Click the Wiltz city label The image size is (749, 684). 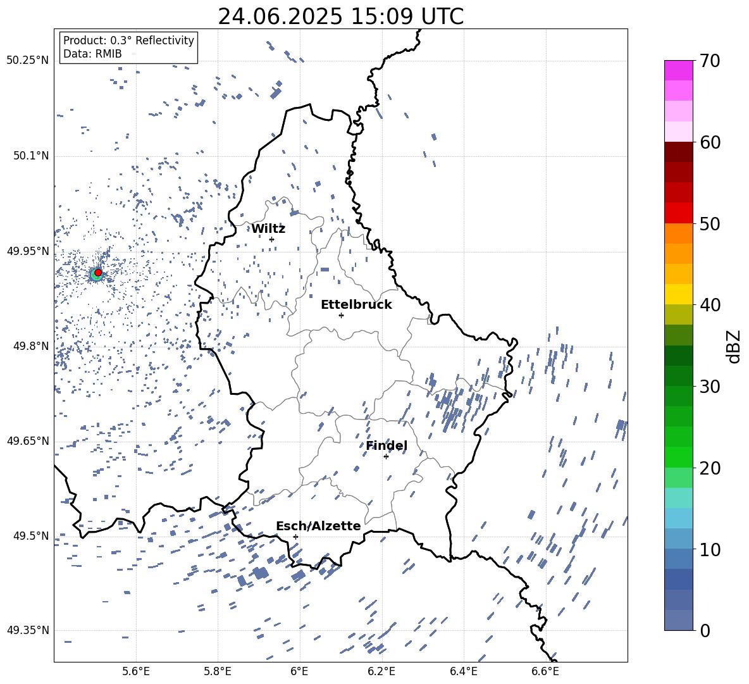click(x=268, y=229)
